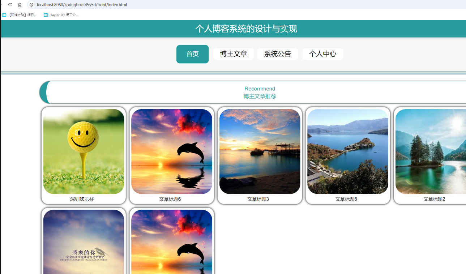Open the 【码神之路】项目 bookmark
This screenshot has width=466, height=274.
(20, 15)
